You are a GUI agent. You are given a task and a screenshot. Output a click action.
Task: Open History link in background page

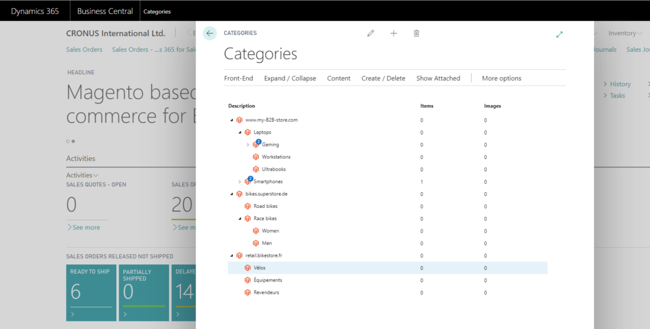coord(617,84)
